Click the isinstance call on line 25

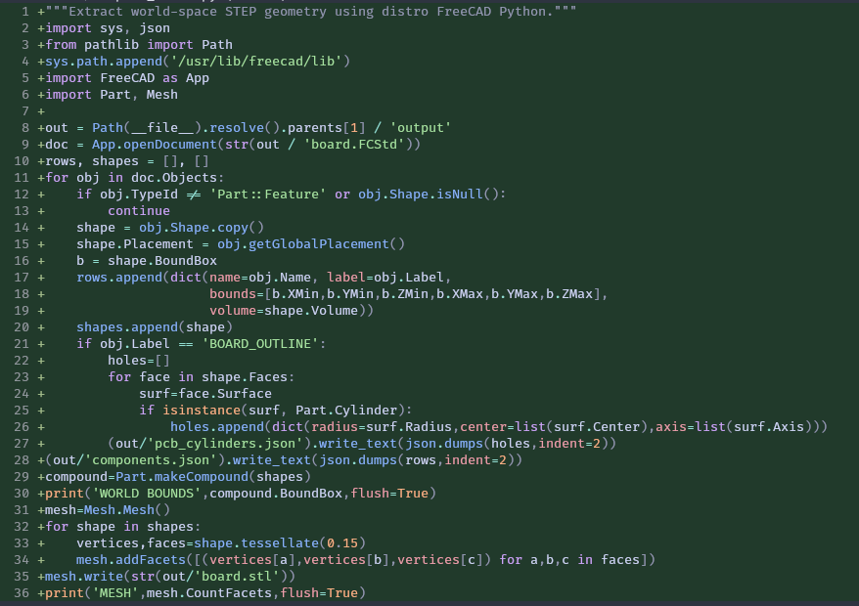tap(202, 410)
